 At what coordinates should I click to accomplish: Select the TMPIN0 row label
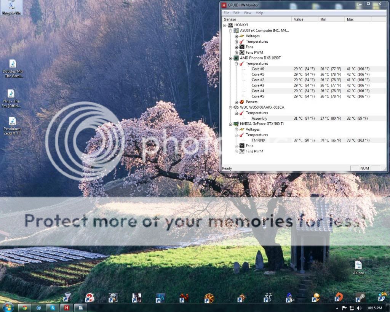258,140
